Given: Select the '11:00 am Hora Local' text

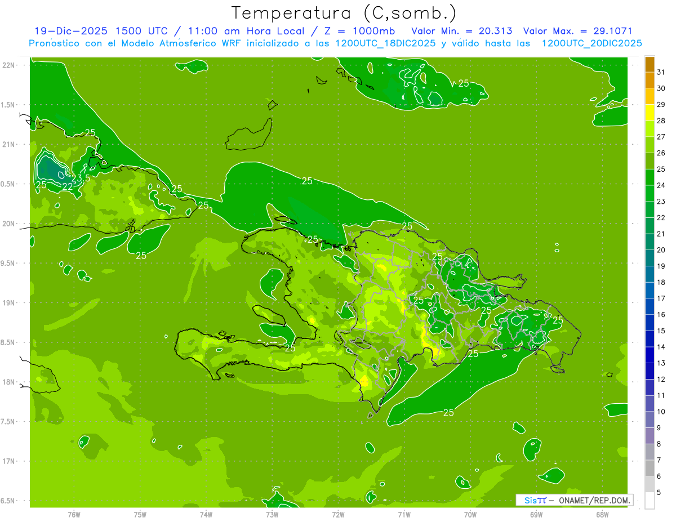Looking at the screenshot, I should [245, 31].
